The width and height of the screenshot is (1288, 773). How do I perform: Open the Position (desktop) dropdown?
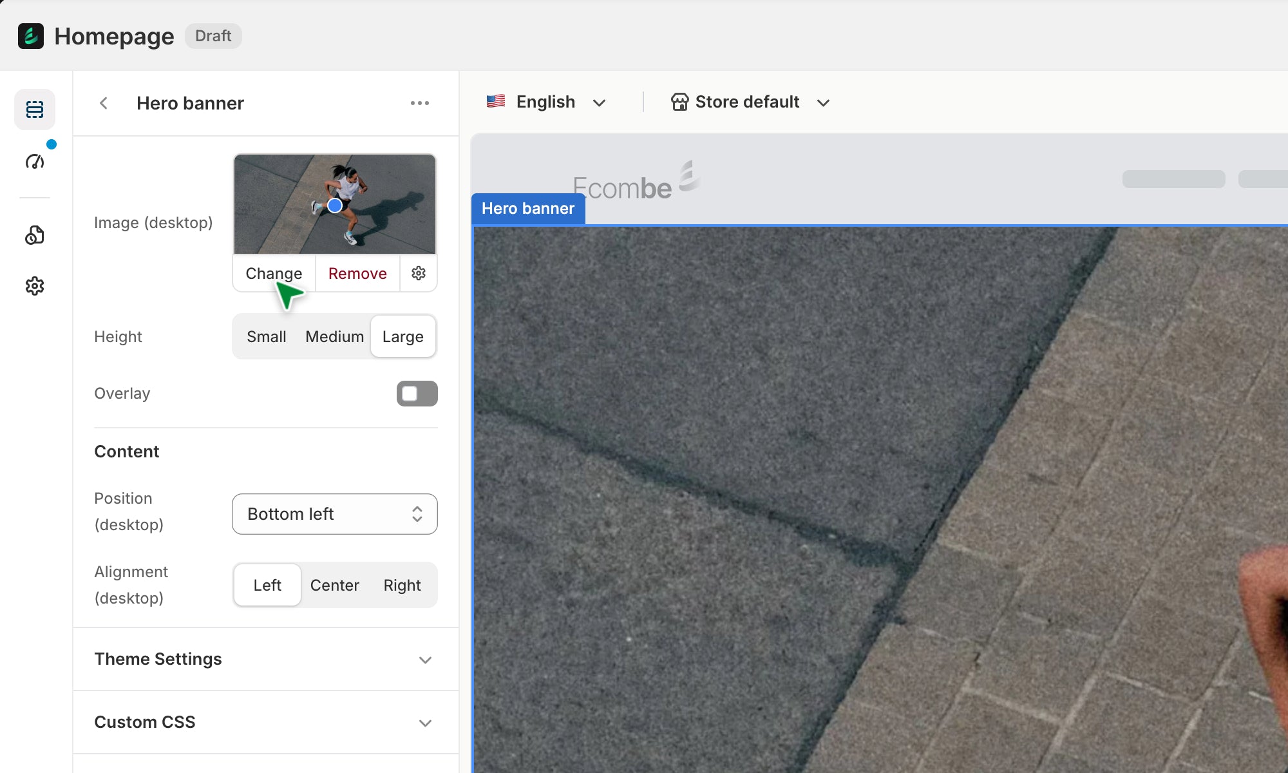(x=334, y=514)
